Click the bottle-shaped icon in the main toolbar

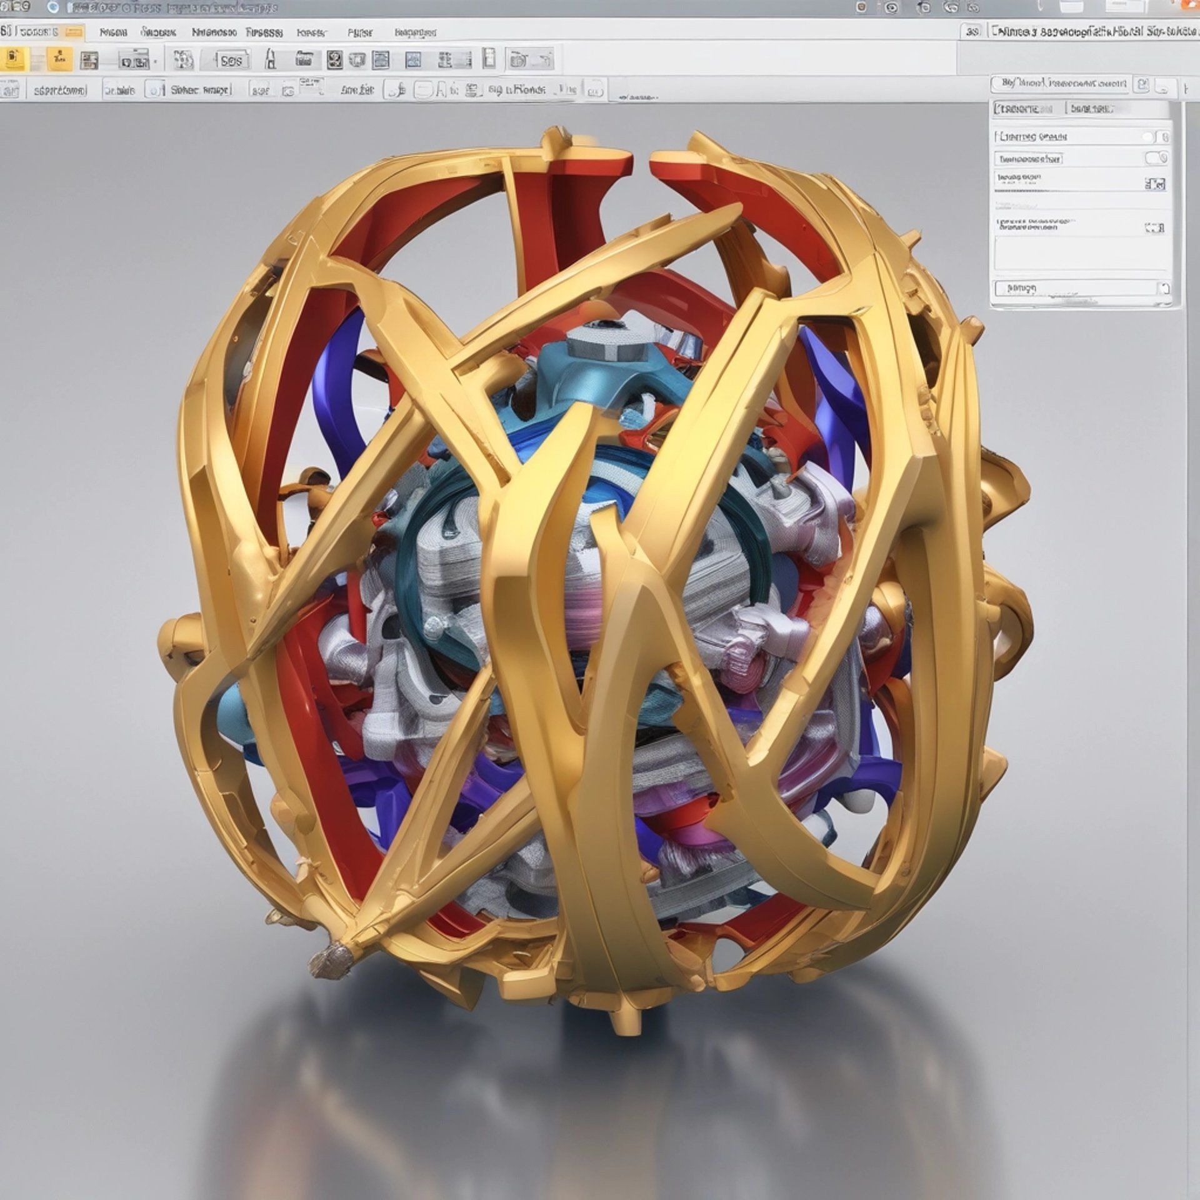coord(271,60)
